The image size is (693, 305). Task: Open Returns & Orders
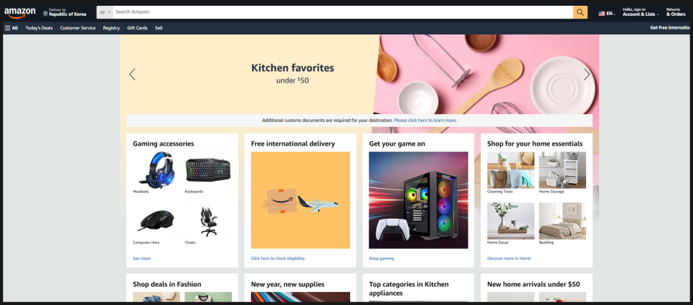(x=676, y=12)
